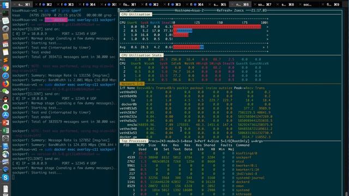Click the vethbe843 interface name

pos(128,92)
